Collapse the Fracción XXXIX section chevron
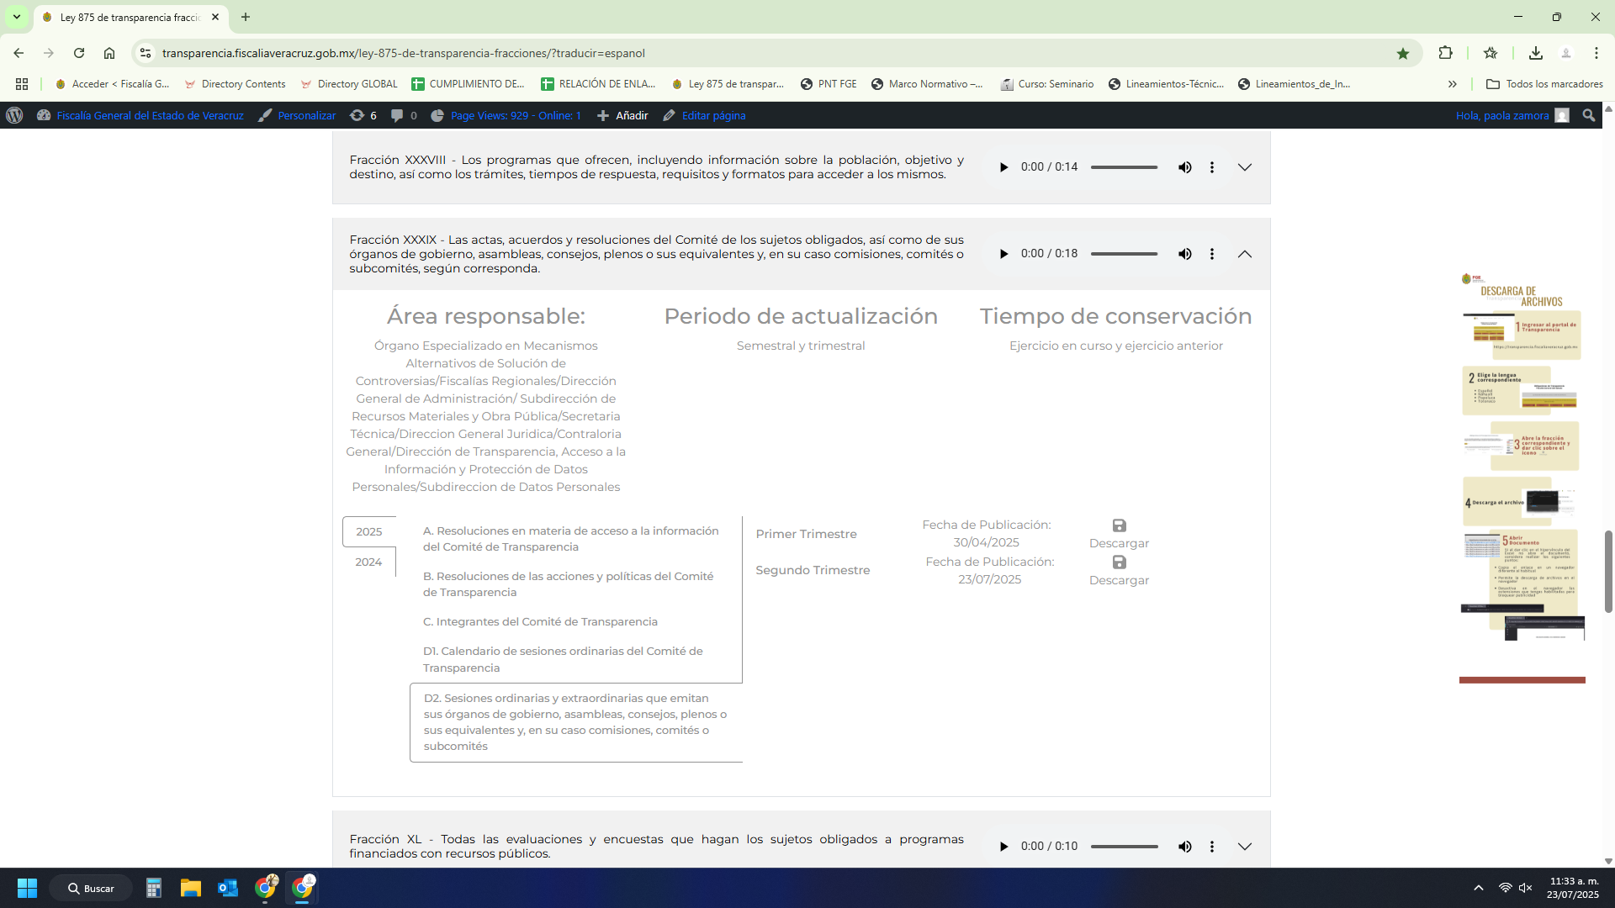The width and height of the screenshot is (1615, 908). [1245, 254]
